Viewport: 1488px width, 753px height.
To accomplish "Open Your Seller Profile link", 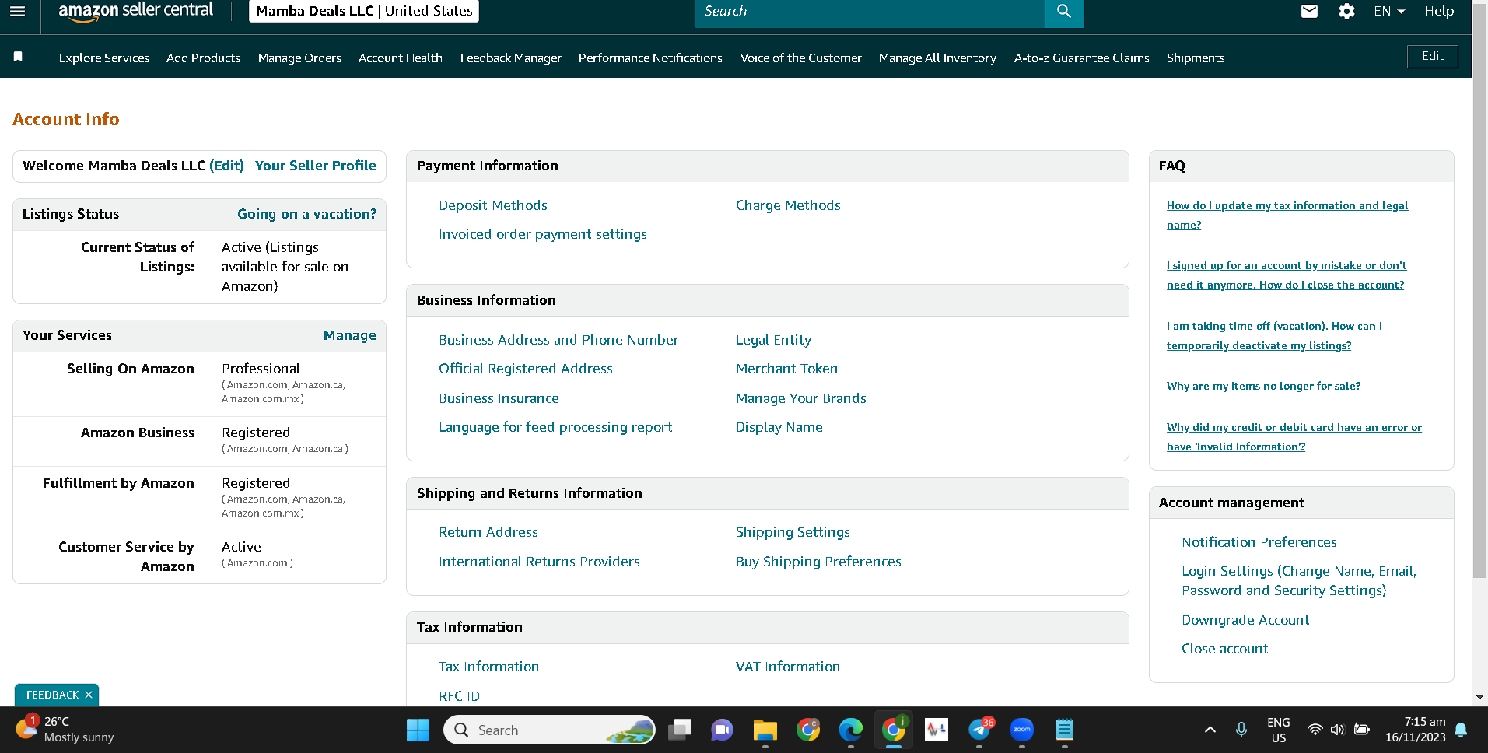I will [x=316, y=166].
